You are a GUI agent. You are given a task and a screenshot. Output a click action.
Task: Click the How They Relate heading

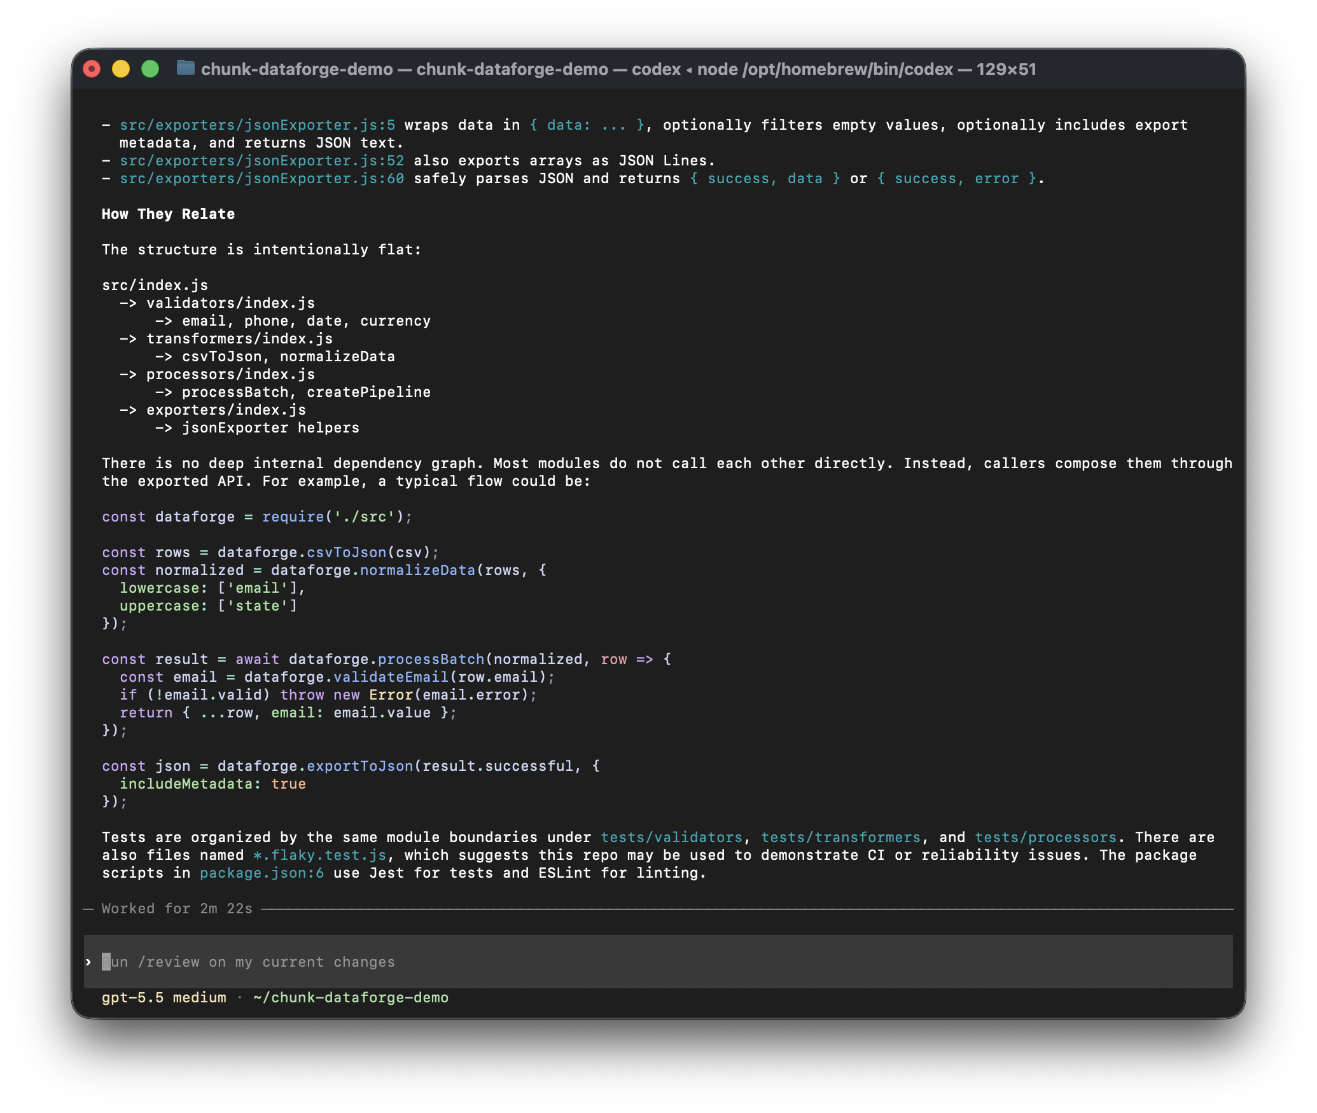click(169, 214)
